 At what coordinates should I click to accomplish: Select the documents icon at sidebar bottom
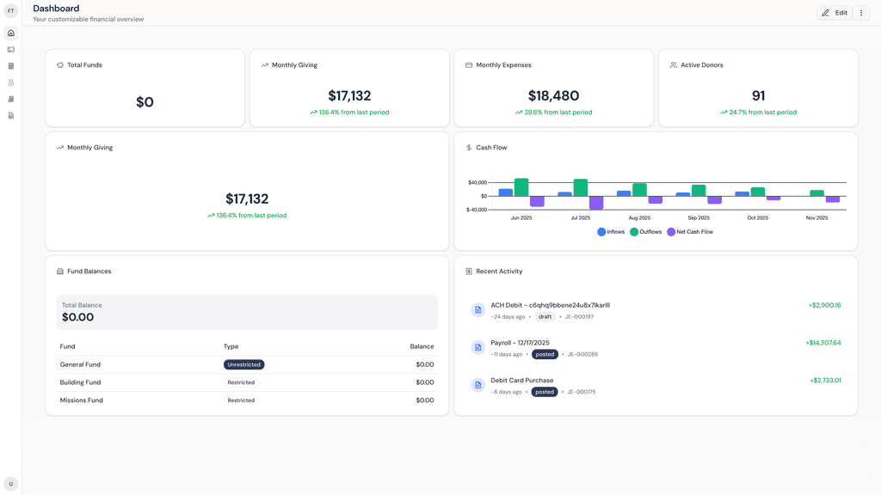click(x=10, y=114)
